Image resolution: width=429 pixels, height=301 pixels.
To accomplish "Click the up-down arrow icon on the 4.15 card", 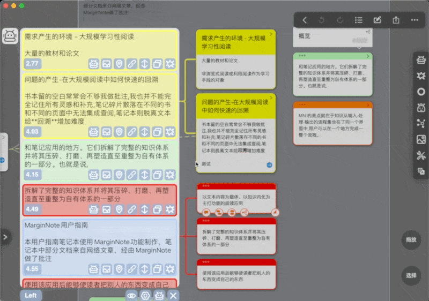I will coord(144,175).
